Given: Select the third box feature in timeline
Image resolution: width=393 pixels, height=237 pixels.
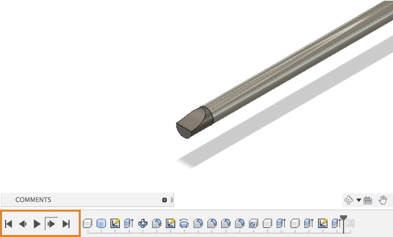Looking at the screenshot, I should (x=295, y=223).
